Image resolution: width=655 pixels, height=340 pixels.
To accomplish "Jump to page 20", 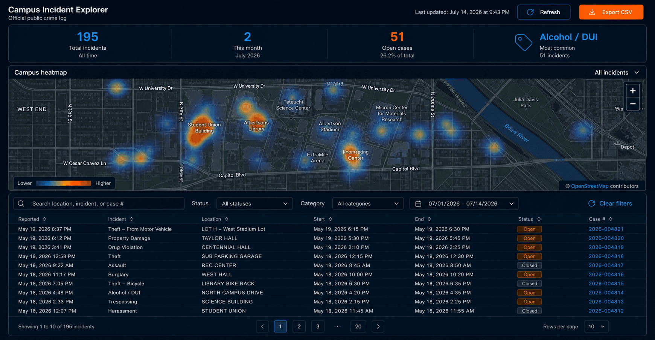I will [358, 326].
